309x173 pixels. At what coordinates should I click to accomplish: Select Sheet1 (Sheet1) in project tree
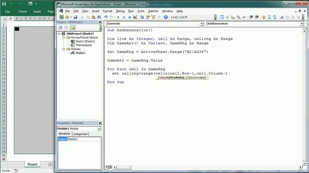[x=85, y=41]
